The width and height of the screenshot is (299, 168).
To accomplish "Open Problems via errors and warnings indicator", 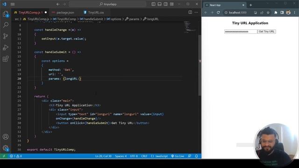I will (16, 156).
